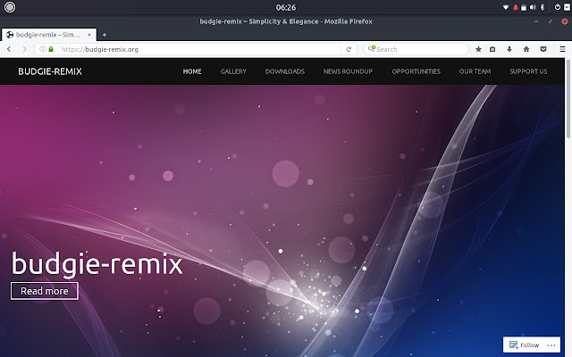Open the DOWNLOADS menu item
This screenshot has height=357, width=572.
pyautogui.click(x=285, y=71)
